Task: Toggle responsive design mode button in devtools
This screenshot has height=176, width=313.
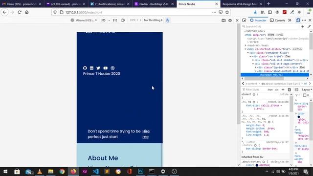Action: (x=298, y=20)
